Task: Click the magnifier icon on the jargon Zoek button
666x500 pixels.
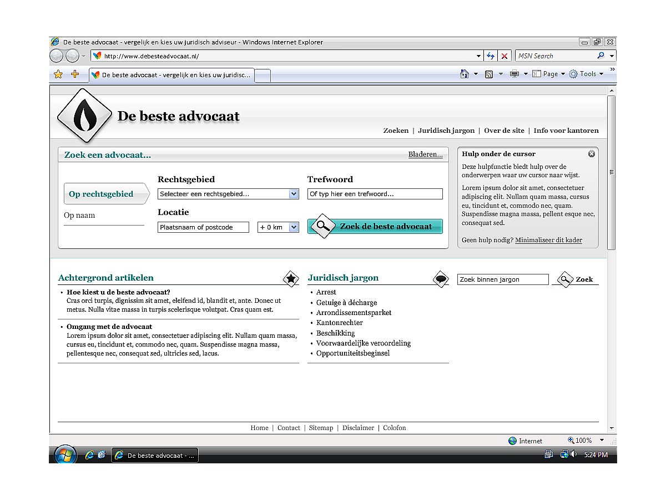Action: tap(566, 279)
